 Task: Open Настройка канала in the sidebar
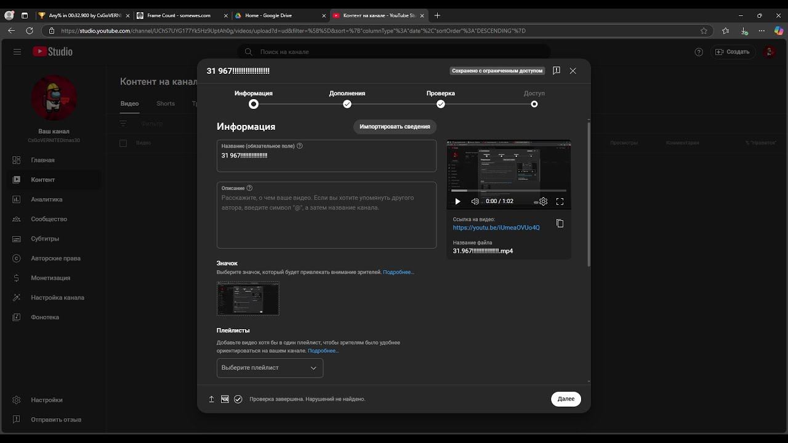(53, 298)
